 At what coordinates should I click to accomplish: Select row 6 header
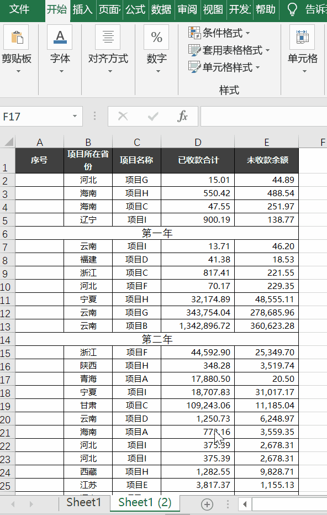pos(7,233)
